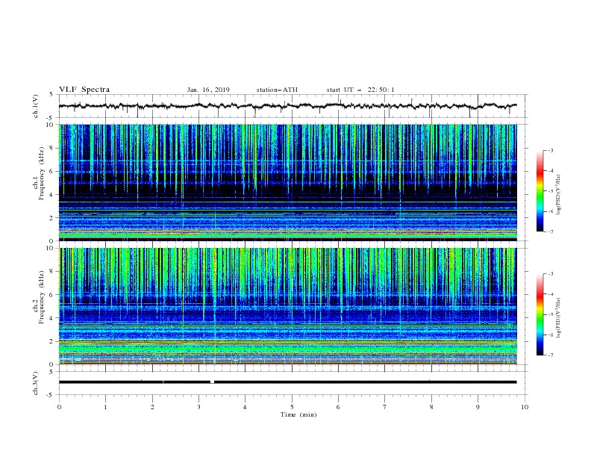Click the "start UT = 22:50: 1" text
This screenshot has width=591, height=457.
click(360, 90)
